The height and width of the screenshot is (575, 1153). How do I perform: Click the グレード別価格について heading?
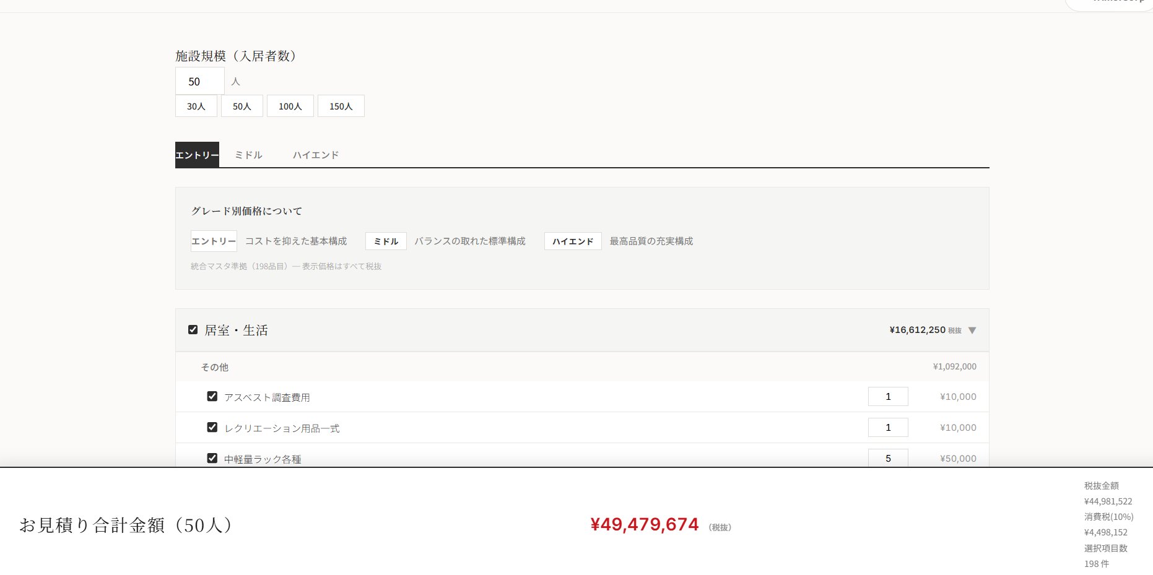tap(246, 211)
